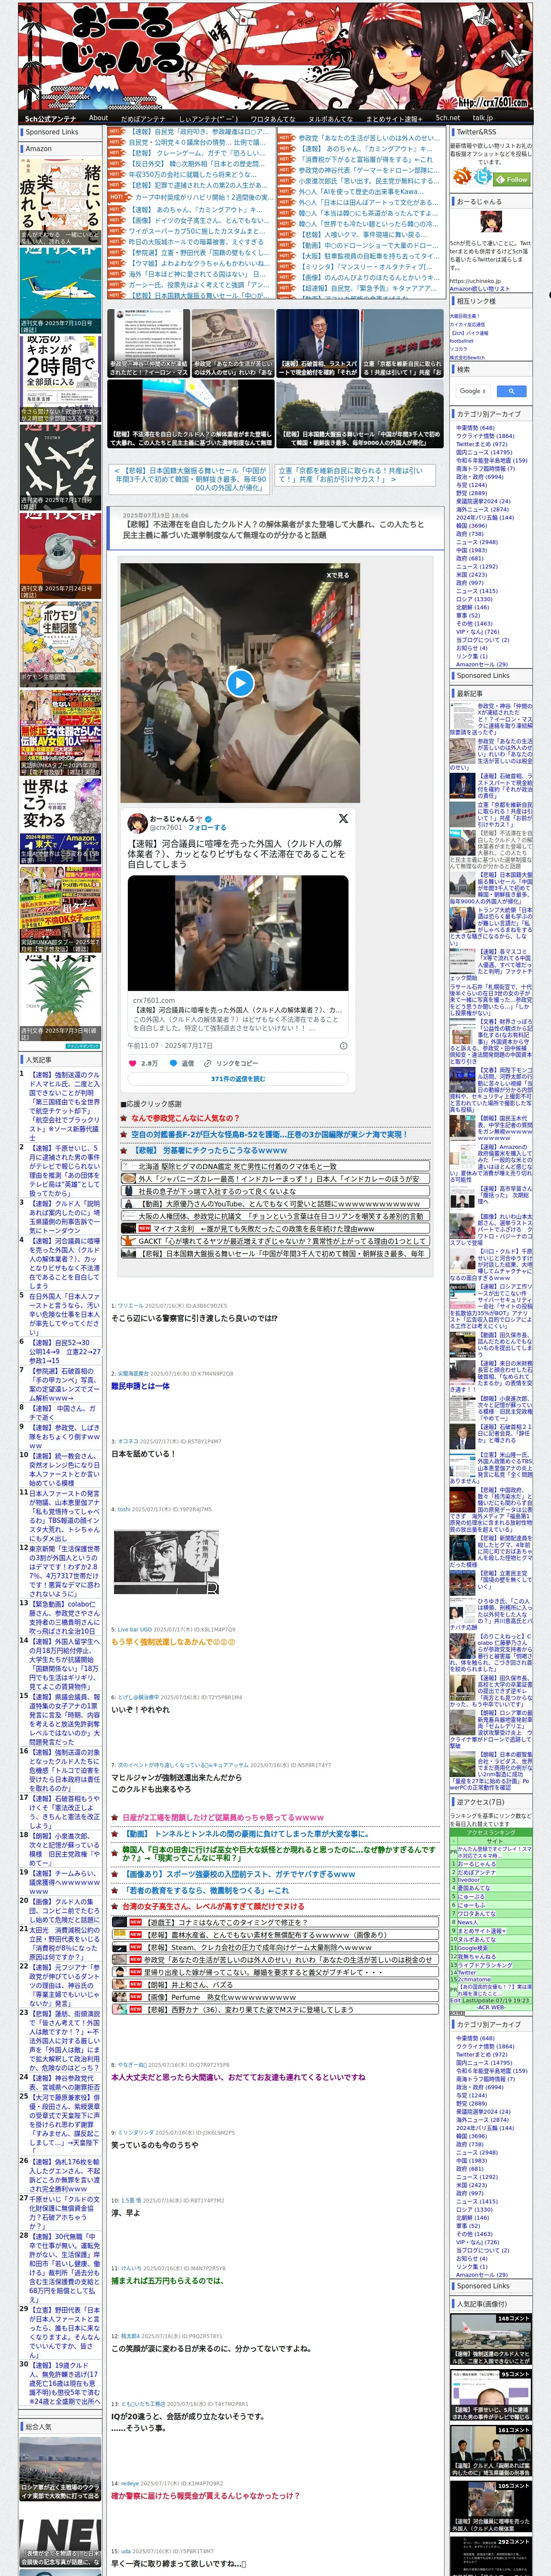Viewport: 551px width, 2576px height.
Task: Click the info circle icon beside tweet date
Action: point(344,1045)
